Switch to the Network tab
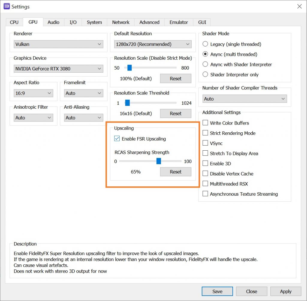Image resolution: width=307 pixels, height=301 pixels. [121, 22]
